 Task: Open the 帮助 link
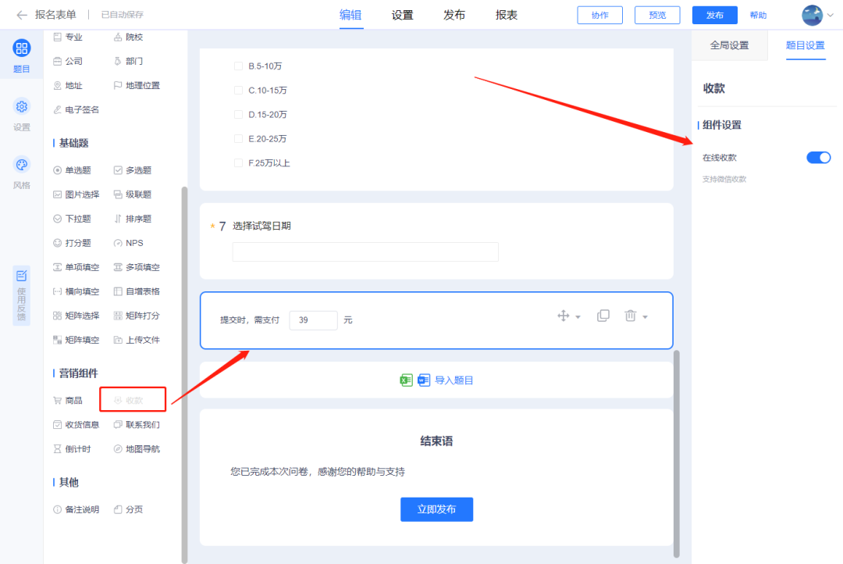(x=758, y=15)
